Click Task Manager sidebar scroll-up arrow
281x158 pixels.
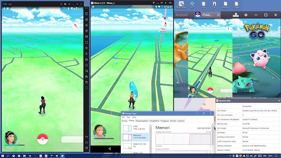[x=150, y=126]
